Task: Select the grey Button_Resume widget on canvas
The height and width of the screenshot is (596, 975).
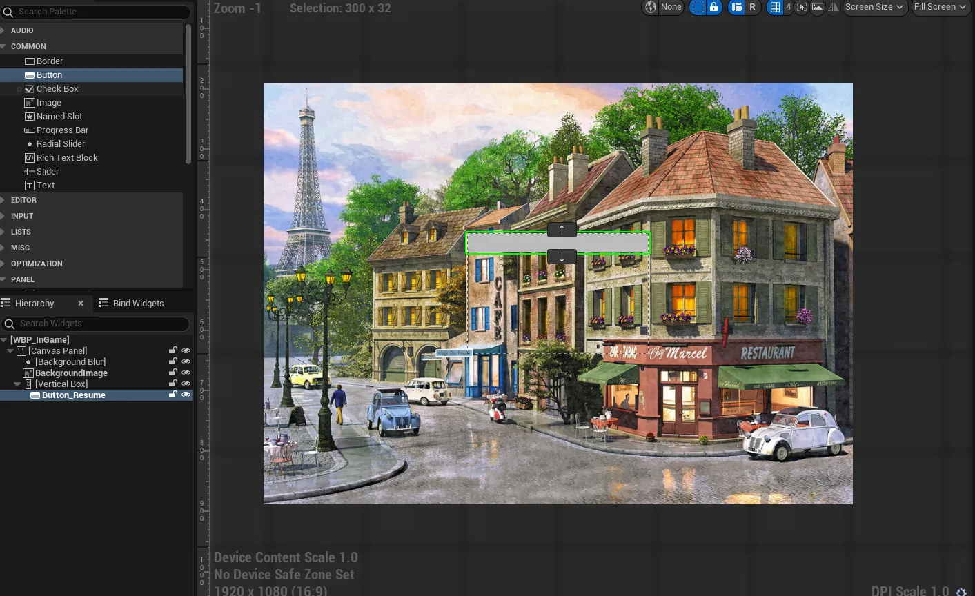Action: pos(558,243)
